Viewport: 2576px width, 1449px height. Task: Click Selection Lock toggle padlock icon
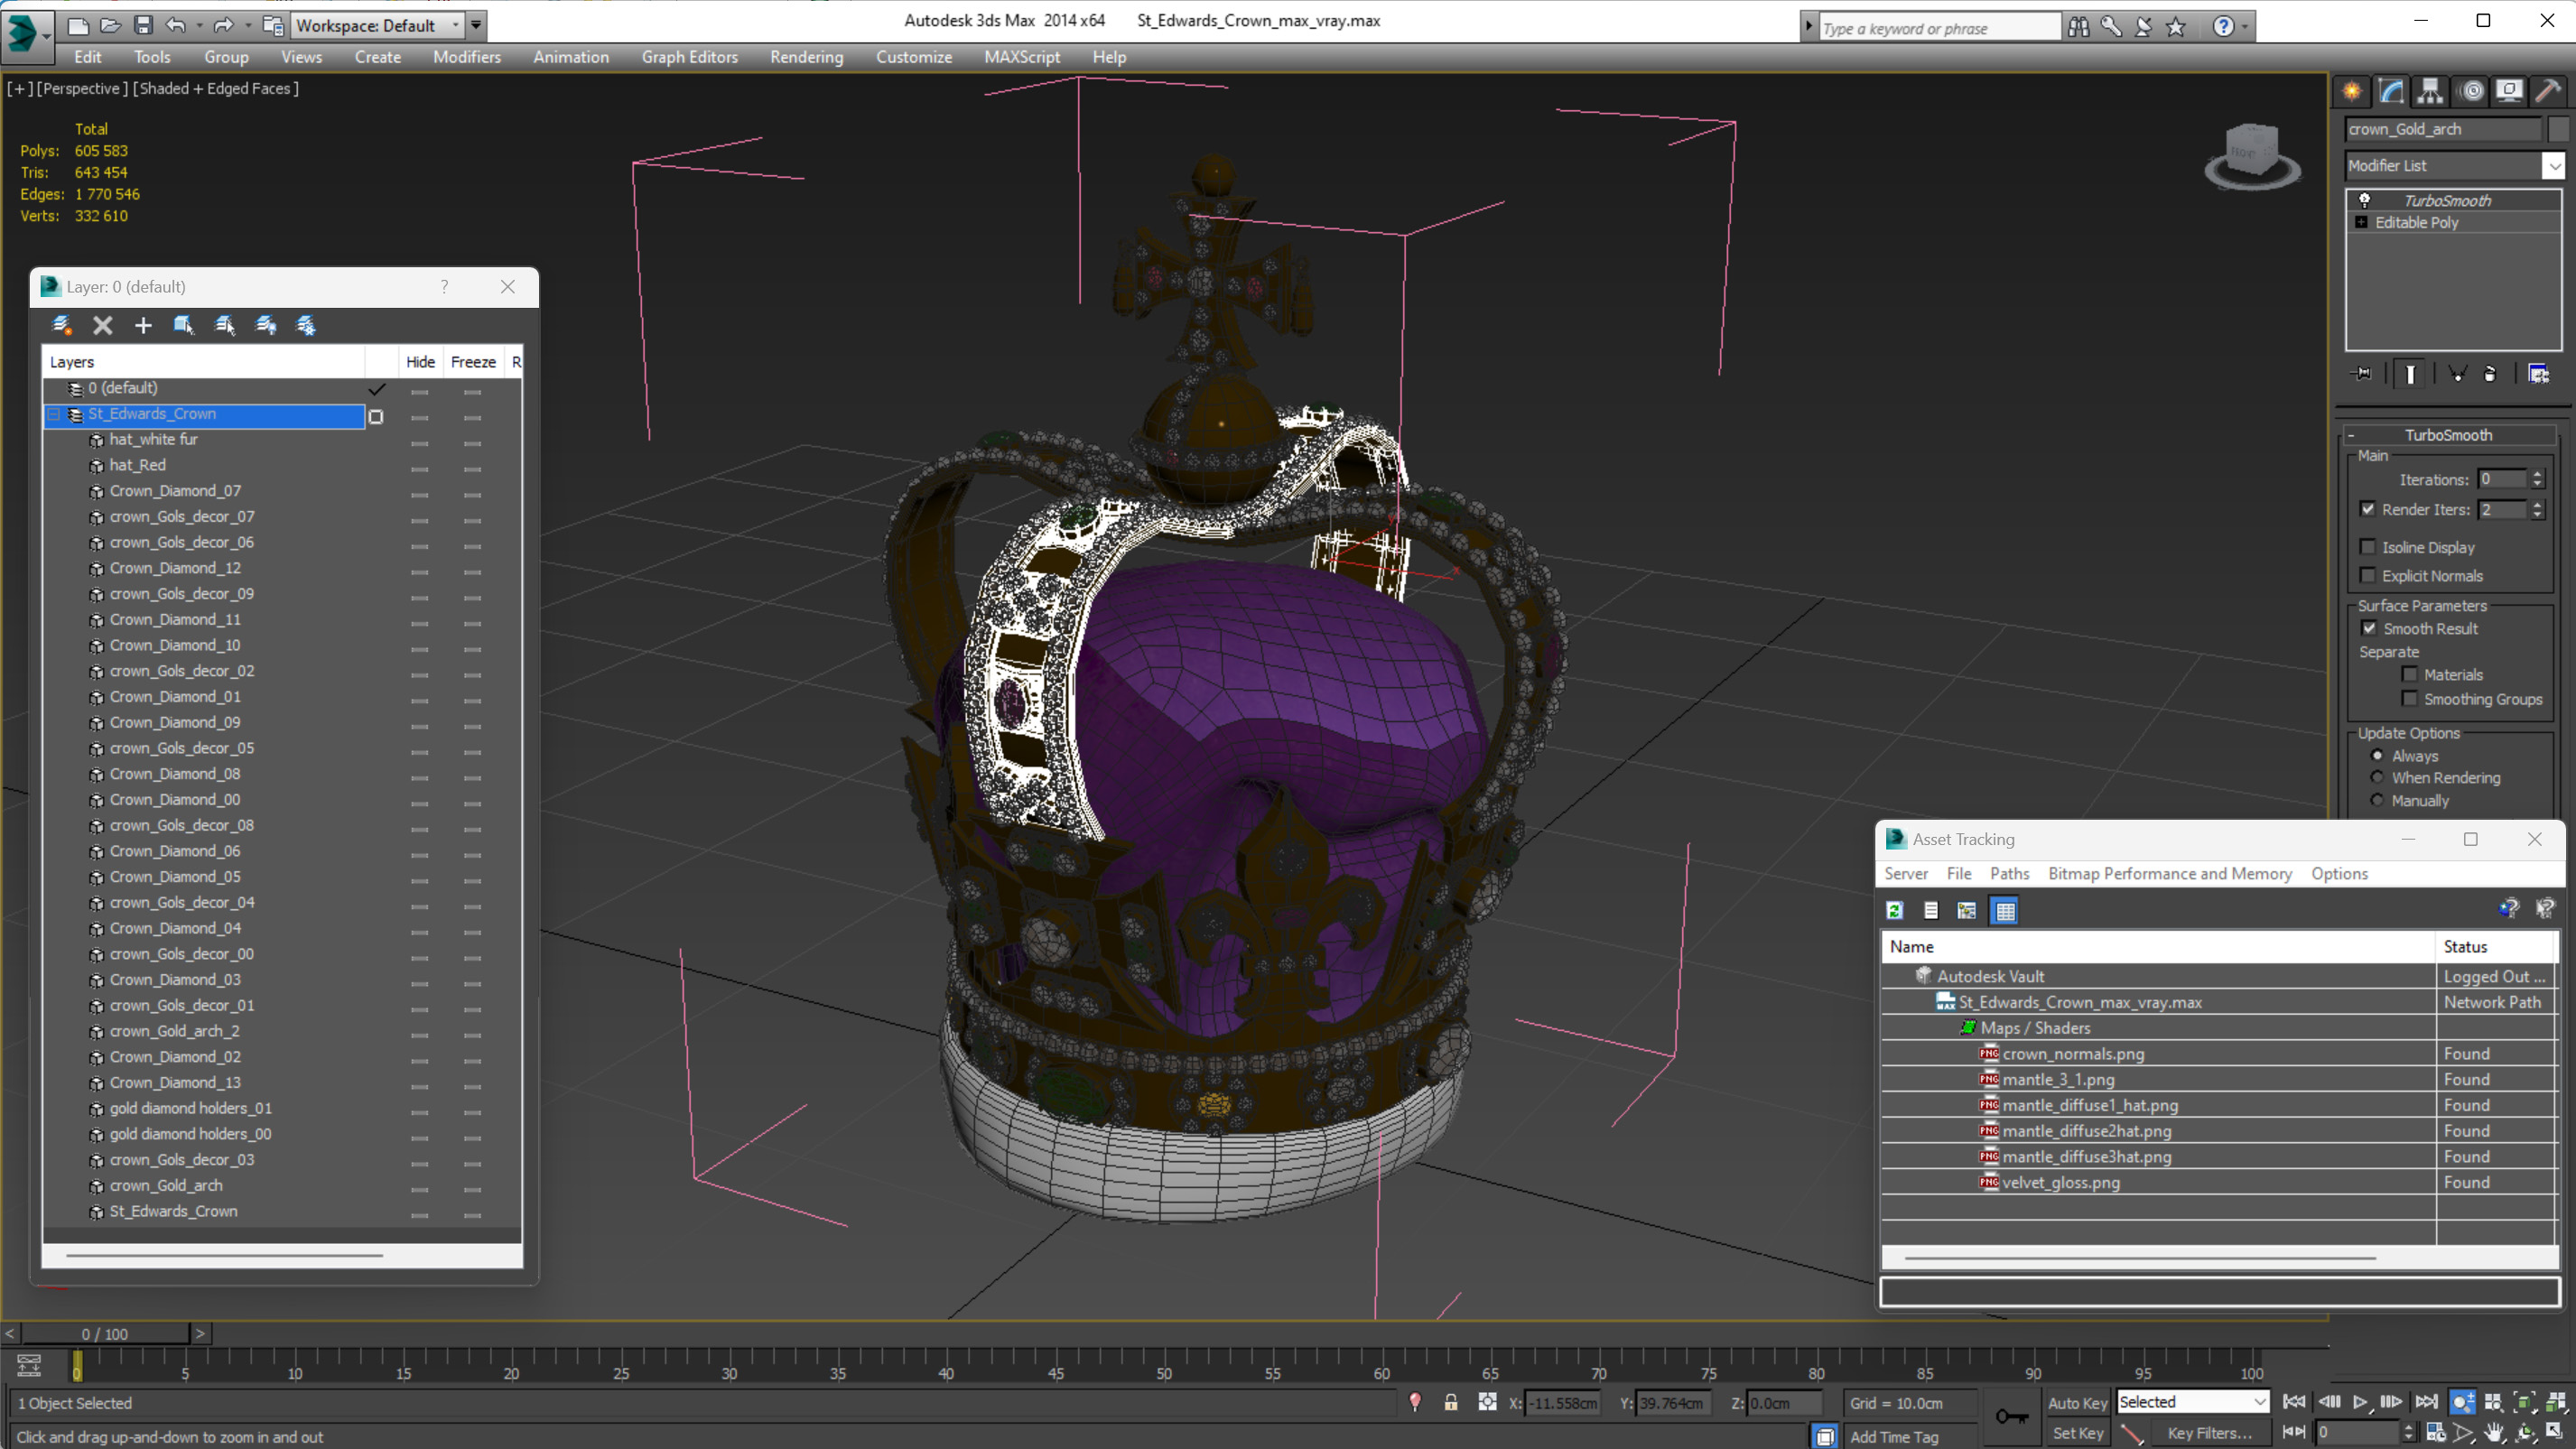pyautogui.click(x=1451, y=1402)
